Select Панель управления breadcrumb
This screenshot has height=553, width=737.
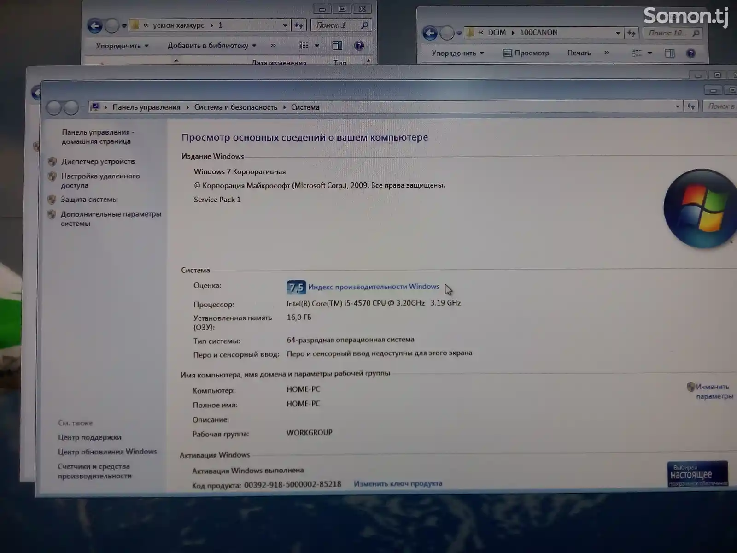(146, 107)
